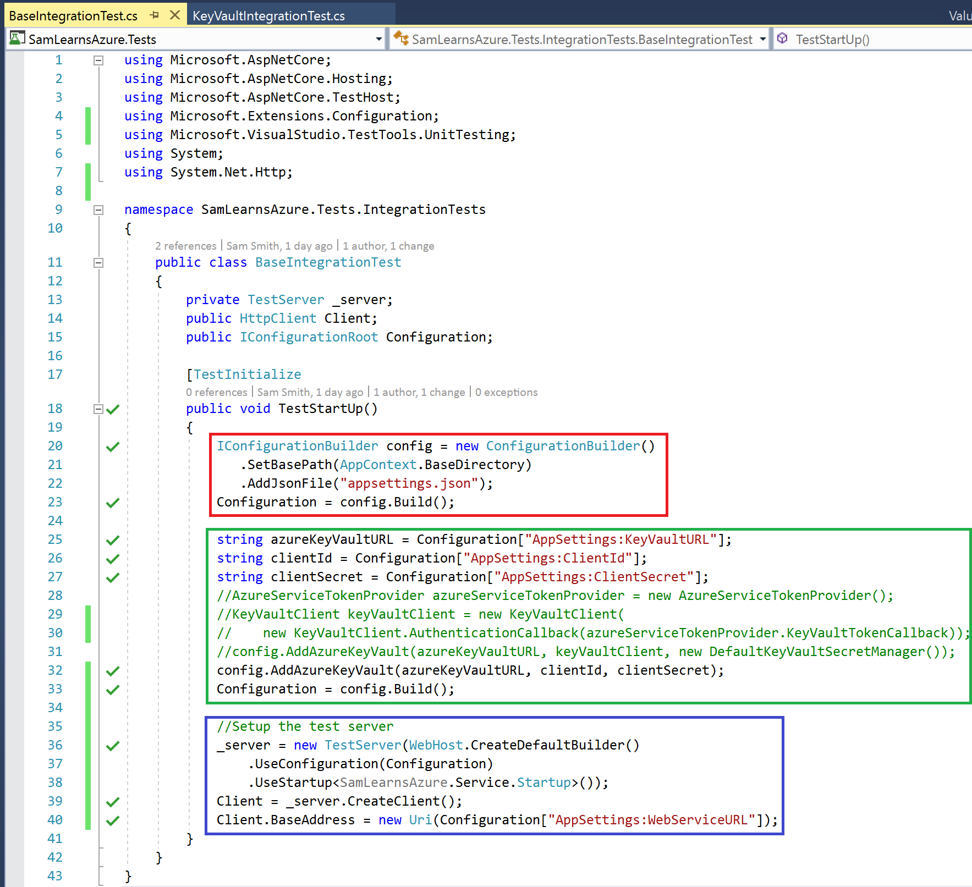Collapse the using directives block at line 1
The image size is (972, 887).
[x=98, y=60]
